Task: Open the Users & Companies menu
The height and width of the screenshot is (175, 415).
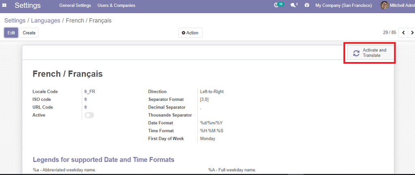Action: coord(116,5)
